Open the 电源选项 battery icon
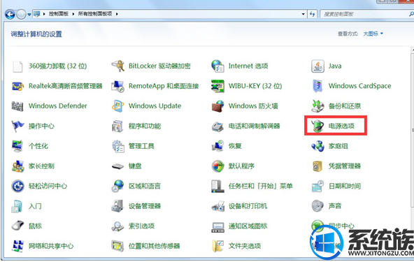Image resolution: width=414 pixels, height=262 pixels. [x=317, y=126]
